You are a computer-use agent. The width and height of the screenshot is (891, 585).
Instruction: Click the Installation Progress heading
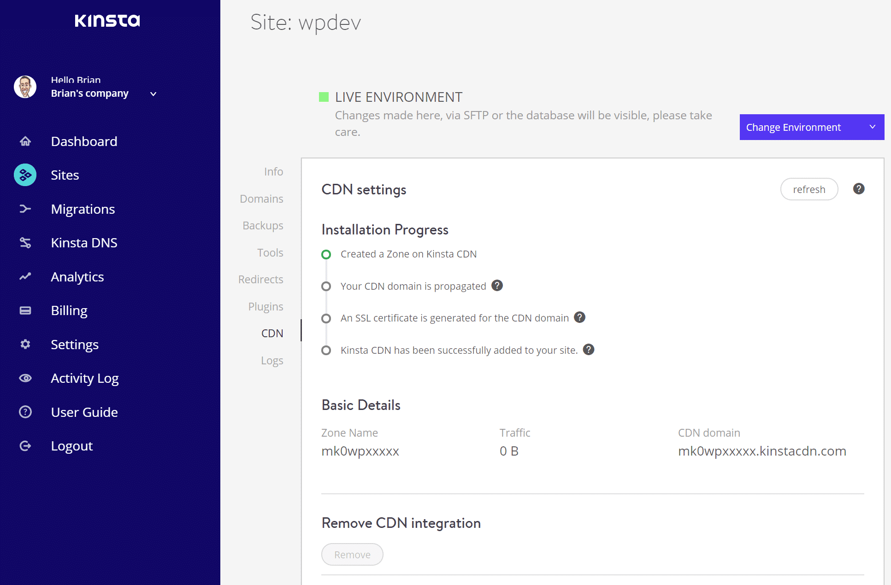385,230
